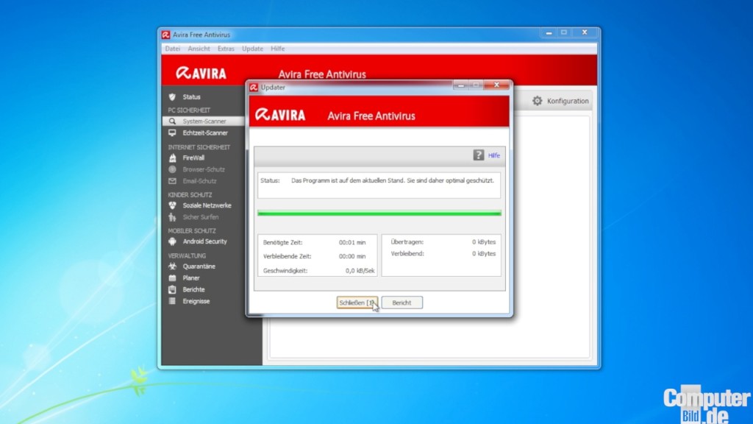Click the Berichte clipboard icon
Screen dimensions: 753x424
(x=172, y=289)
